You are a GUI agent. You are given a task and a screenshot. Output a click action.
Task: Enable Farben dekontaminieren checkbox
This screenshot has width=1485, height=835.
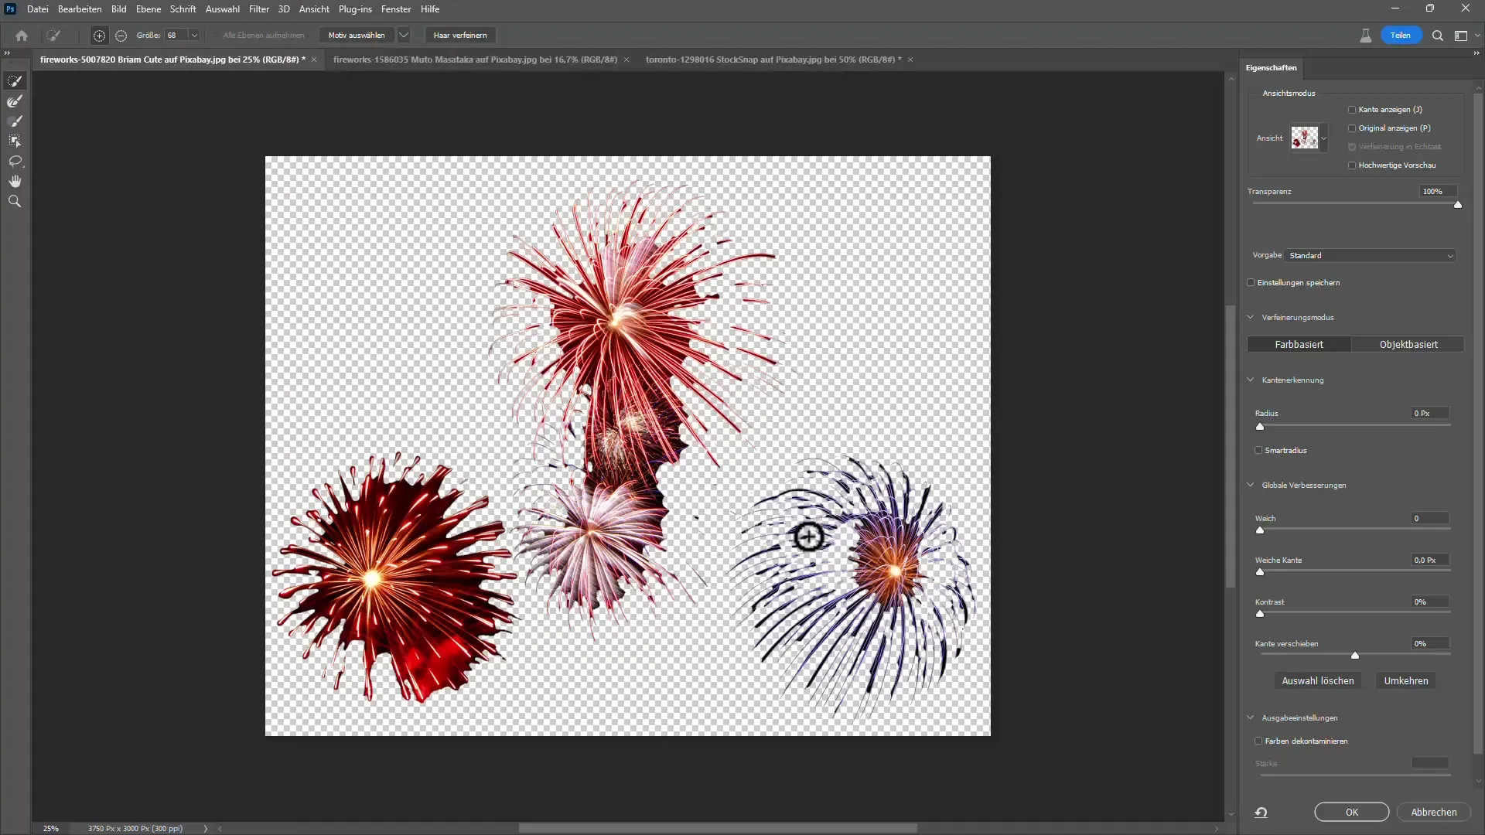pos(1258,741)
